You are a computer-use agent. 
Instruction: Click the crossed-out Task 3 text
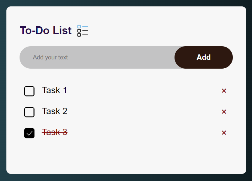click(54, 132)
